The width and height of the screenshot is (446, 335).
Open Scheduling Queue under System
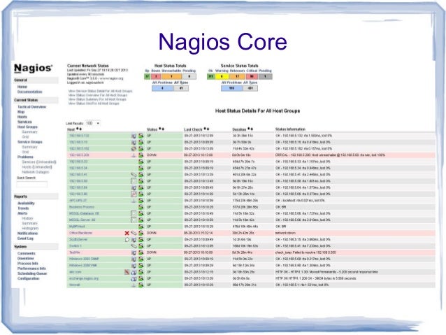tap(32, 273)
